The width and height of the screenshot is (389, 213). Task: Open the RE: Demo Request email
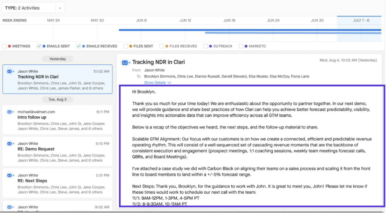pos(58,151)
